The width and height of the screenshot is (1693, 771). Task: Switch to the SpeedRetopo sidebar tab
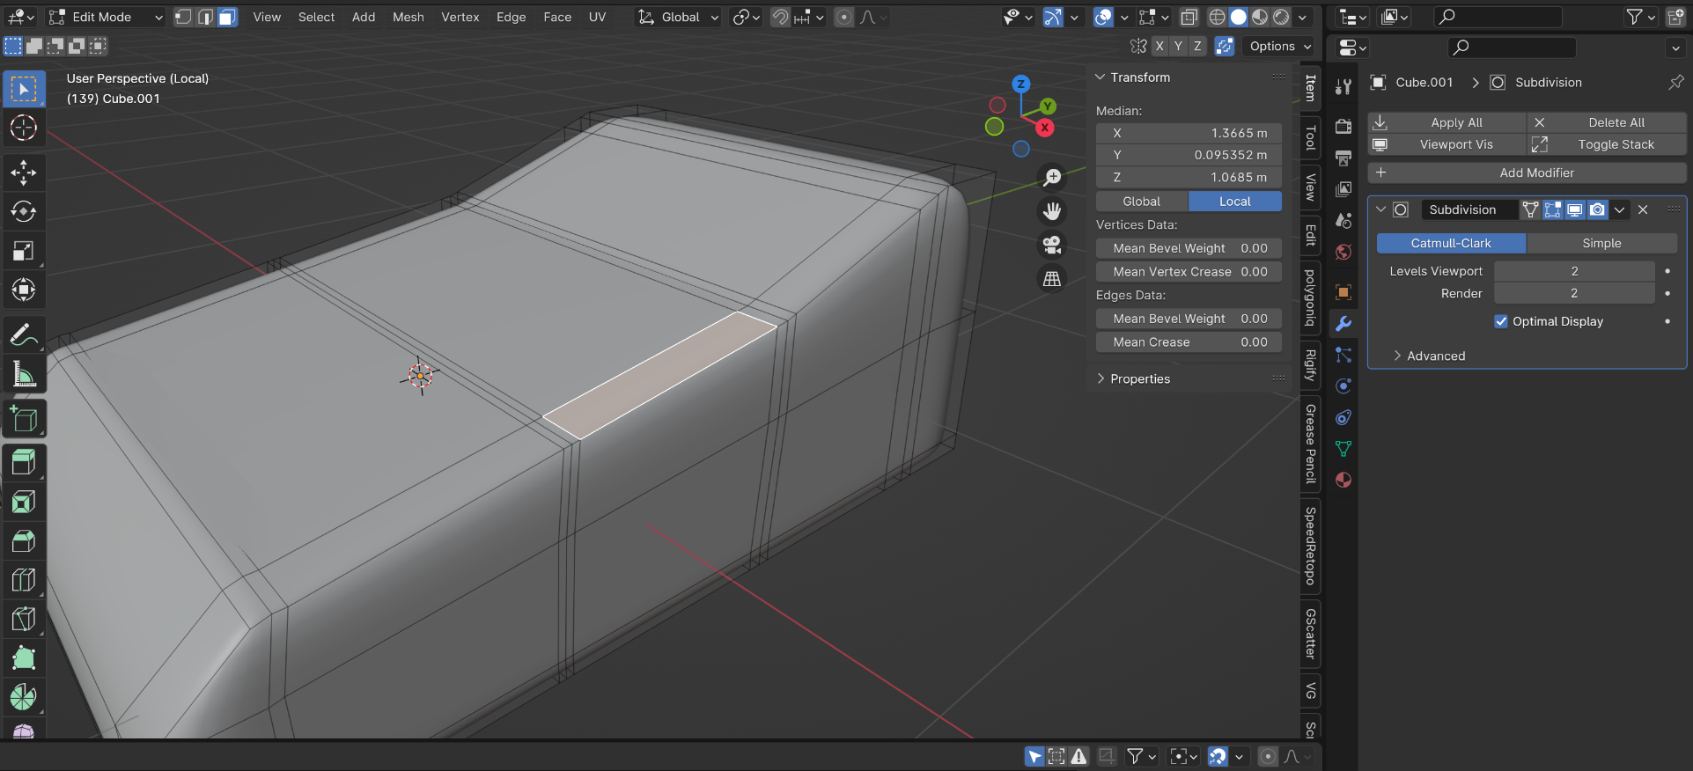click(1310, 546)
